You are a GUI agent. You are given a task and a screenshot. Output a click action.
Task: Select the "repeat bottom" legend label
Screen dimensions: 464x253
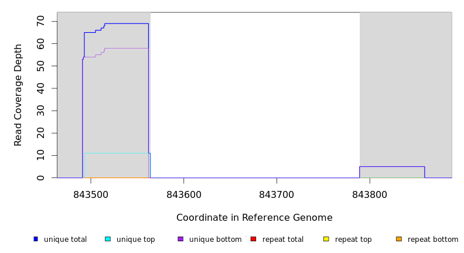tap(433, 240)
